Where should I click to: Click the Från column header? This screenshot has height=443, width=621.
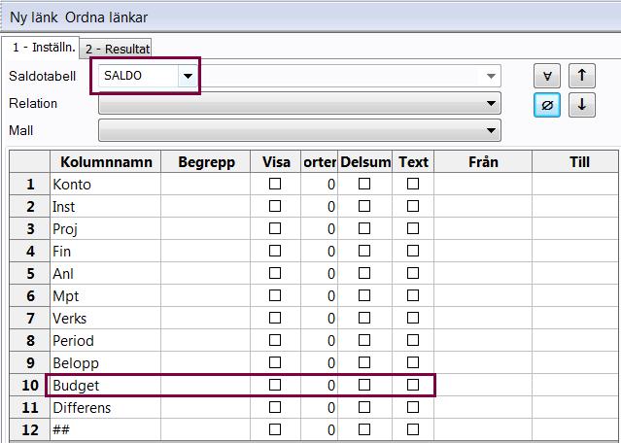click(483, 161)
